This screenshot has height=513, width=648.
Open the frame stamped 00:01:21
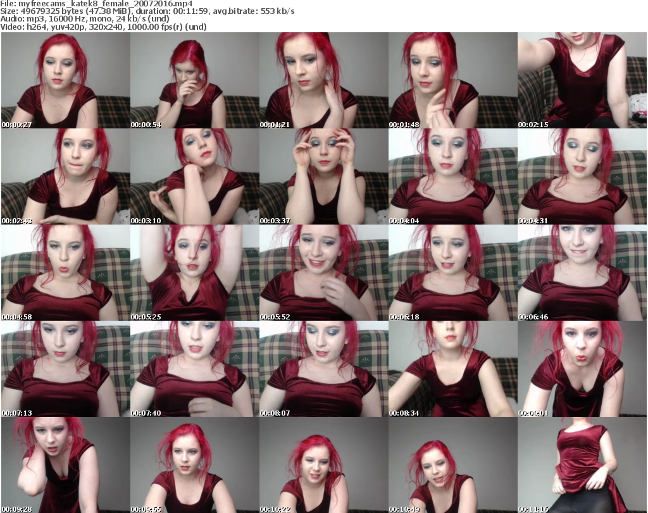point(324,80)
